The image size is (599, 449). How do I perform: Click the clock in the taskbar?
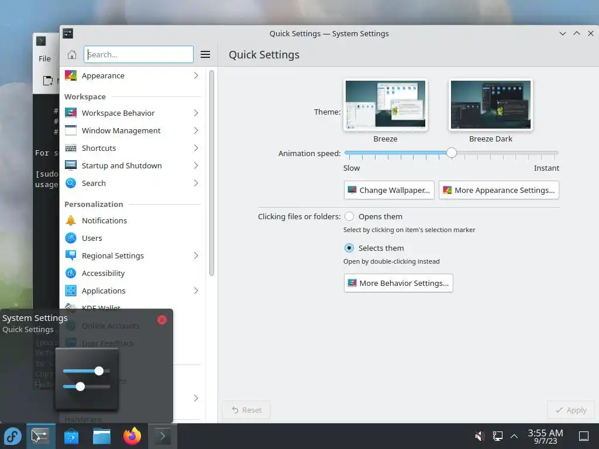[x=545, y=436]
